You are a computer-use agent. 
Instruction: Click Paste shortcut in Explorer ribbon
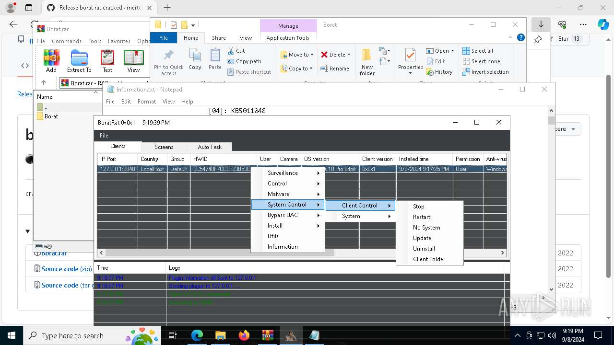(x=249, y=72)
